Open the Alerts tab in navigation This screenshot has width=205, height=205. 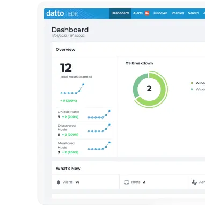click(138, 13)
